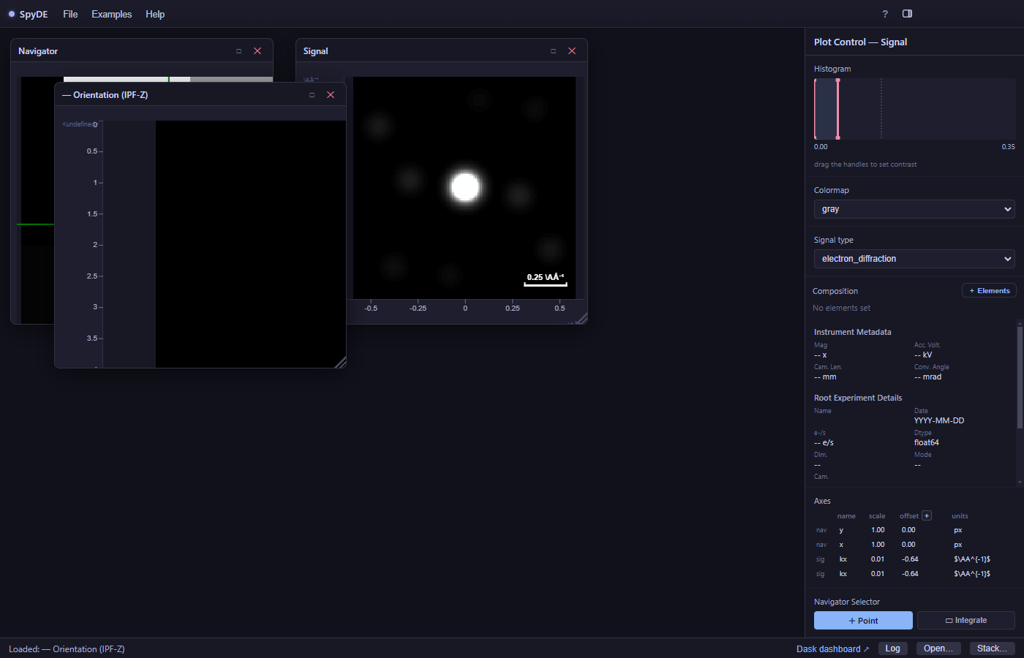The width and height of the screenshot is (1024, 658).
Task: Click the status text 'Loaded: — Orientation (IPF-Z)'
Action: 67,649
